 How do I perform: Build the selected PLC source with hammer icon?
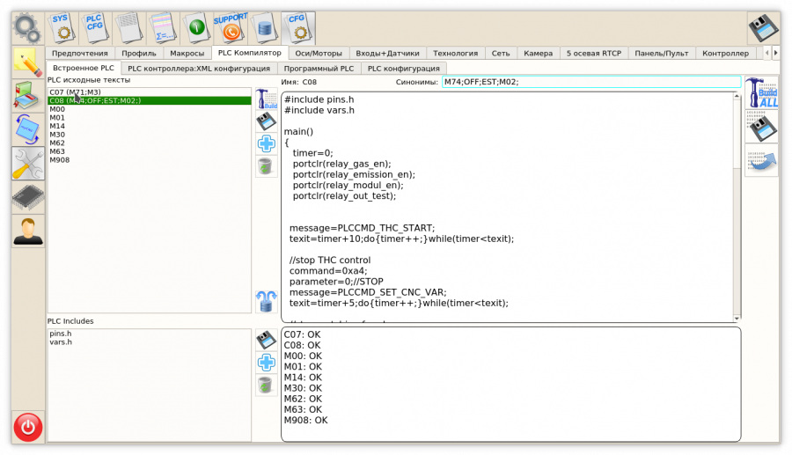click(x=266, y=99)
